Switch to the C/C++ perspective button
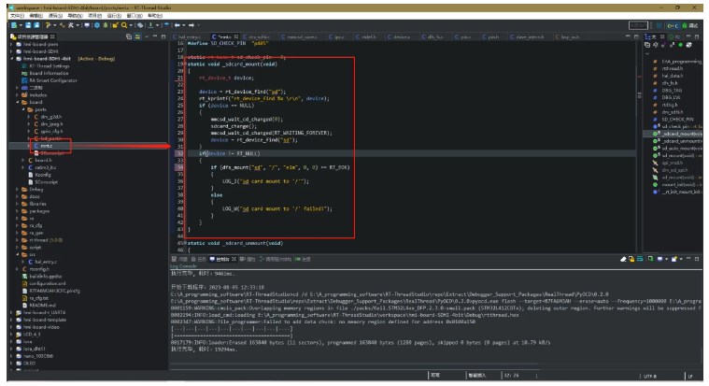 click(x=674, y=25)
